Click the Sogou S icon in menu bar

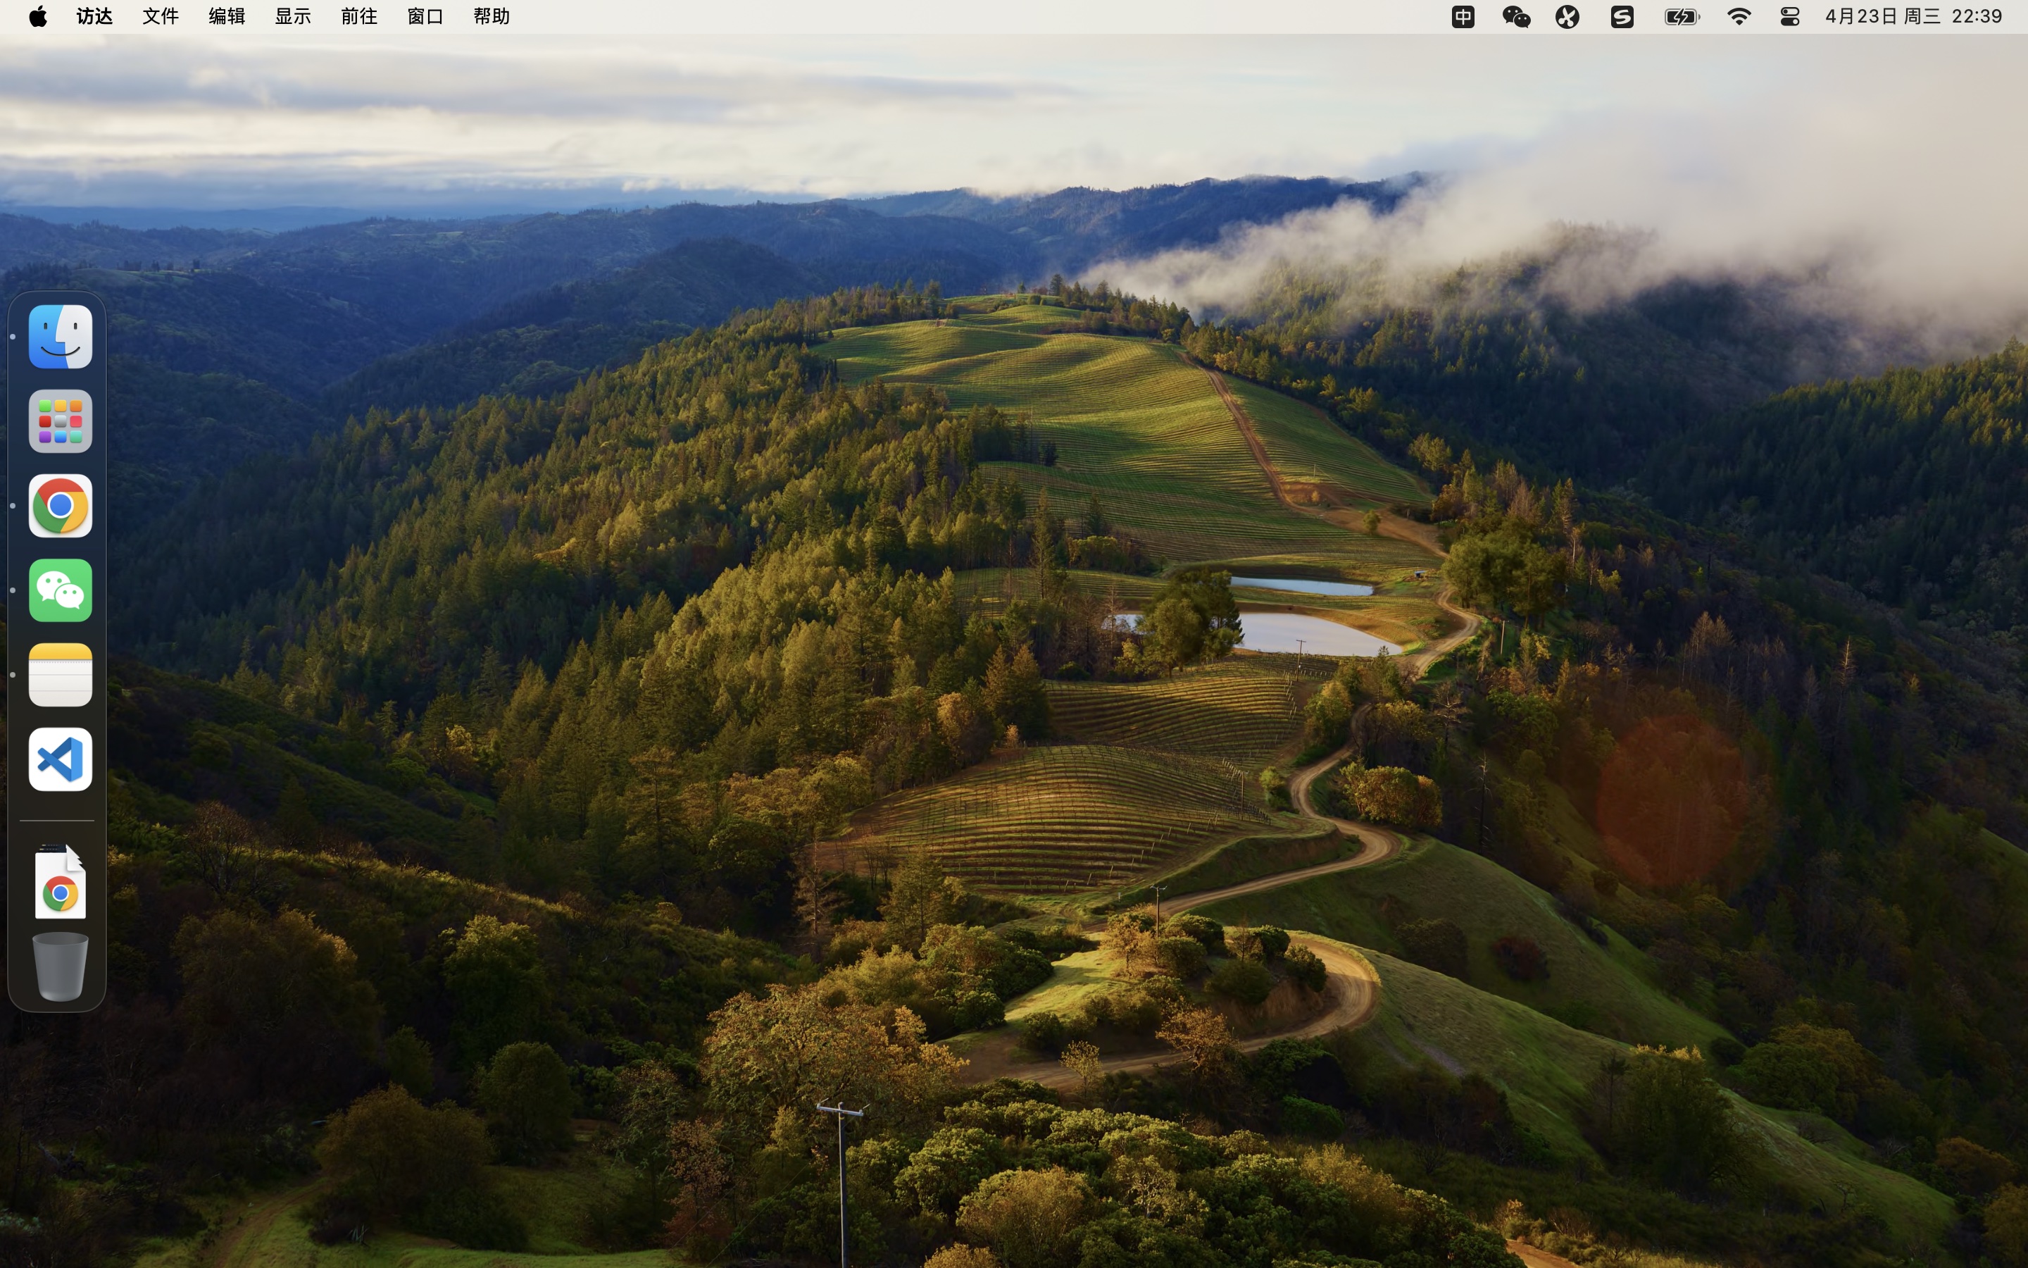(1622, 17)
